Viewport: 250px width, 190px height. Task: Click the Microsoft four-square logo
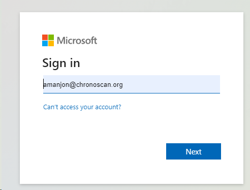[48, 40]
